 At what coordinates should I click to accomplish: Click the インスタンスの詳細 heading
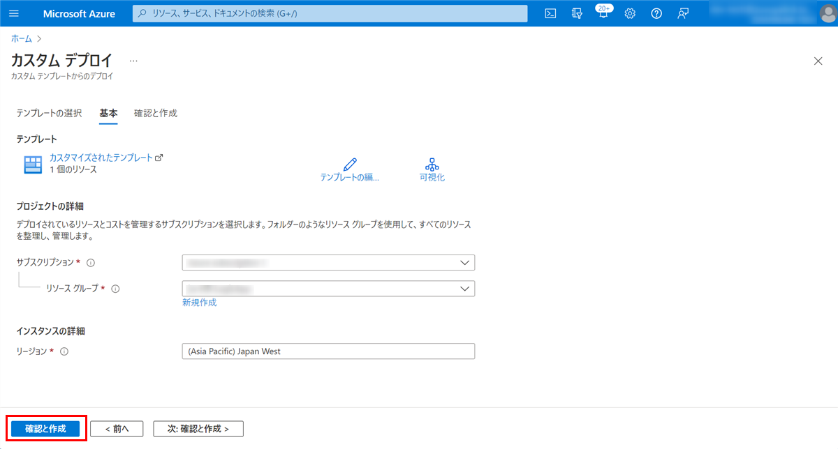point(50,330)
